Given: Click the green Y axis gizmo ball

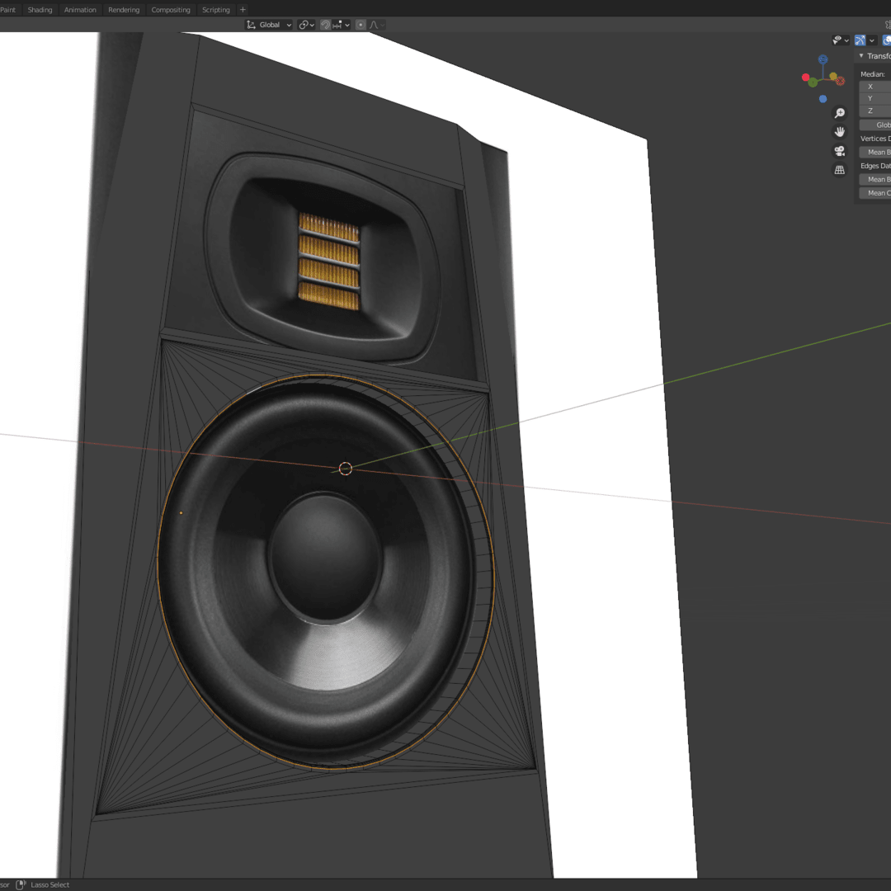Looking at the screenshot, I should click(x=813, y=82).
